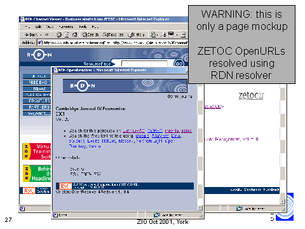Viewport: 305px width, 229px height.
Task: Click the PROJECTS sidebar button
Action: click(x=37, y=101)
